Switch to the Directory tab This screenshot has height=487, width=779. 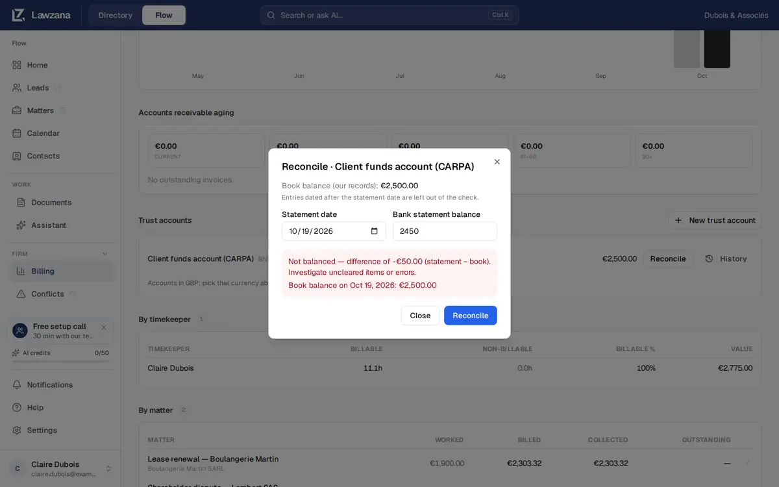click(x=116, y=15)
